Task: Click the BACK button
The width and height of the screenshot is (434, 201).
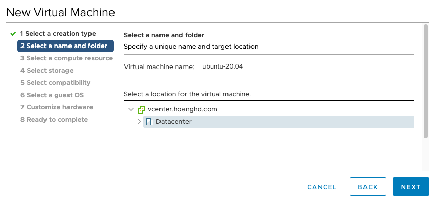Action: click(x=368, y=187)
